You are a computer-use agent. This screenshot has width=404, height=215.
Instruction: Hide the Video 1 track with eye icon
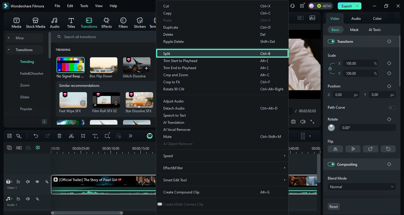(37, 181)
